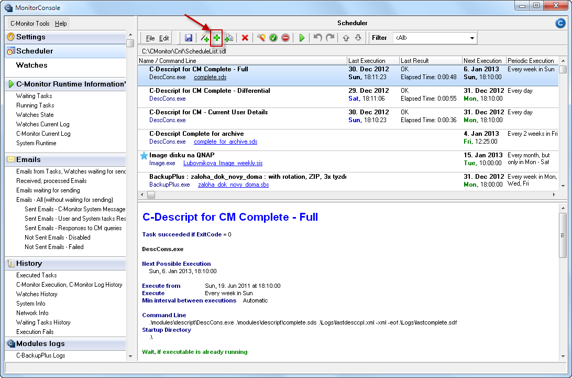
Task: Click the gear icon next to Settings
Action: pyautogui.click(x=10, y=37)
